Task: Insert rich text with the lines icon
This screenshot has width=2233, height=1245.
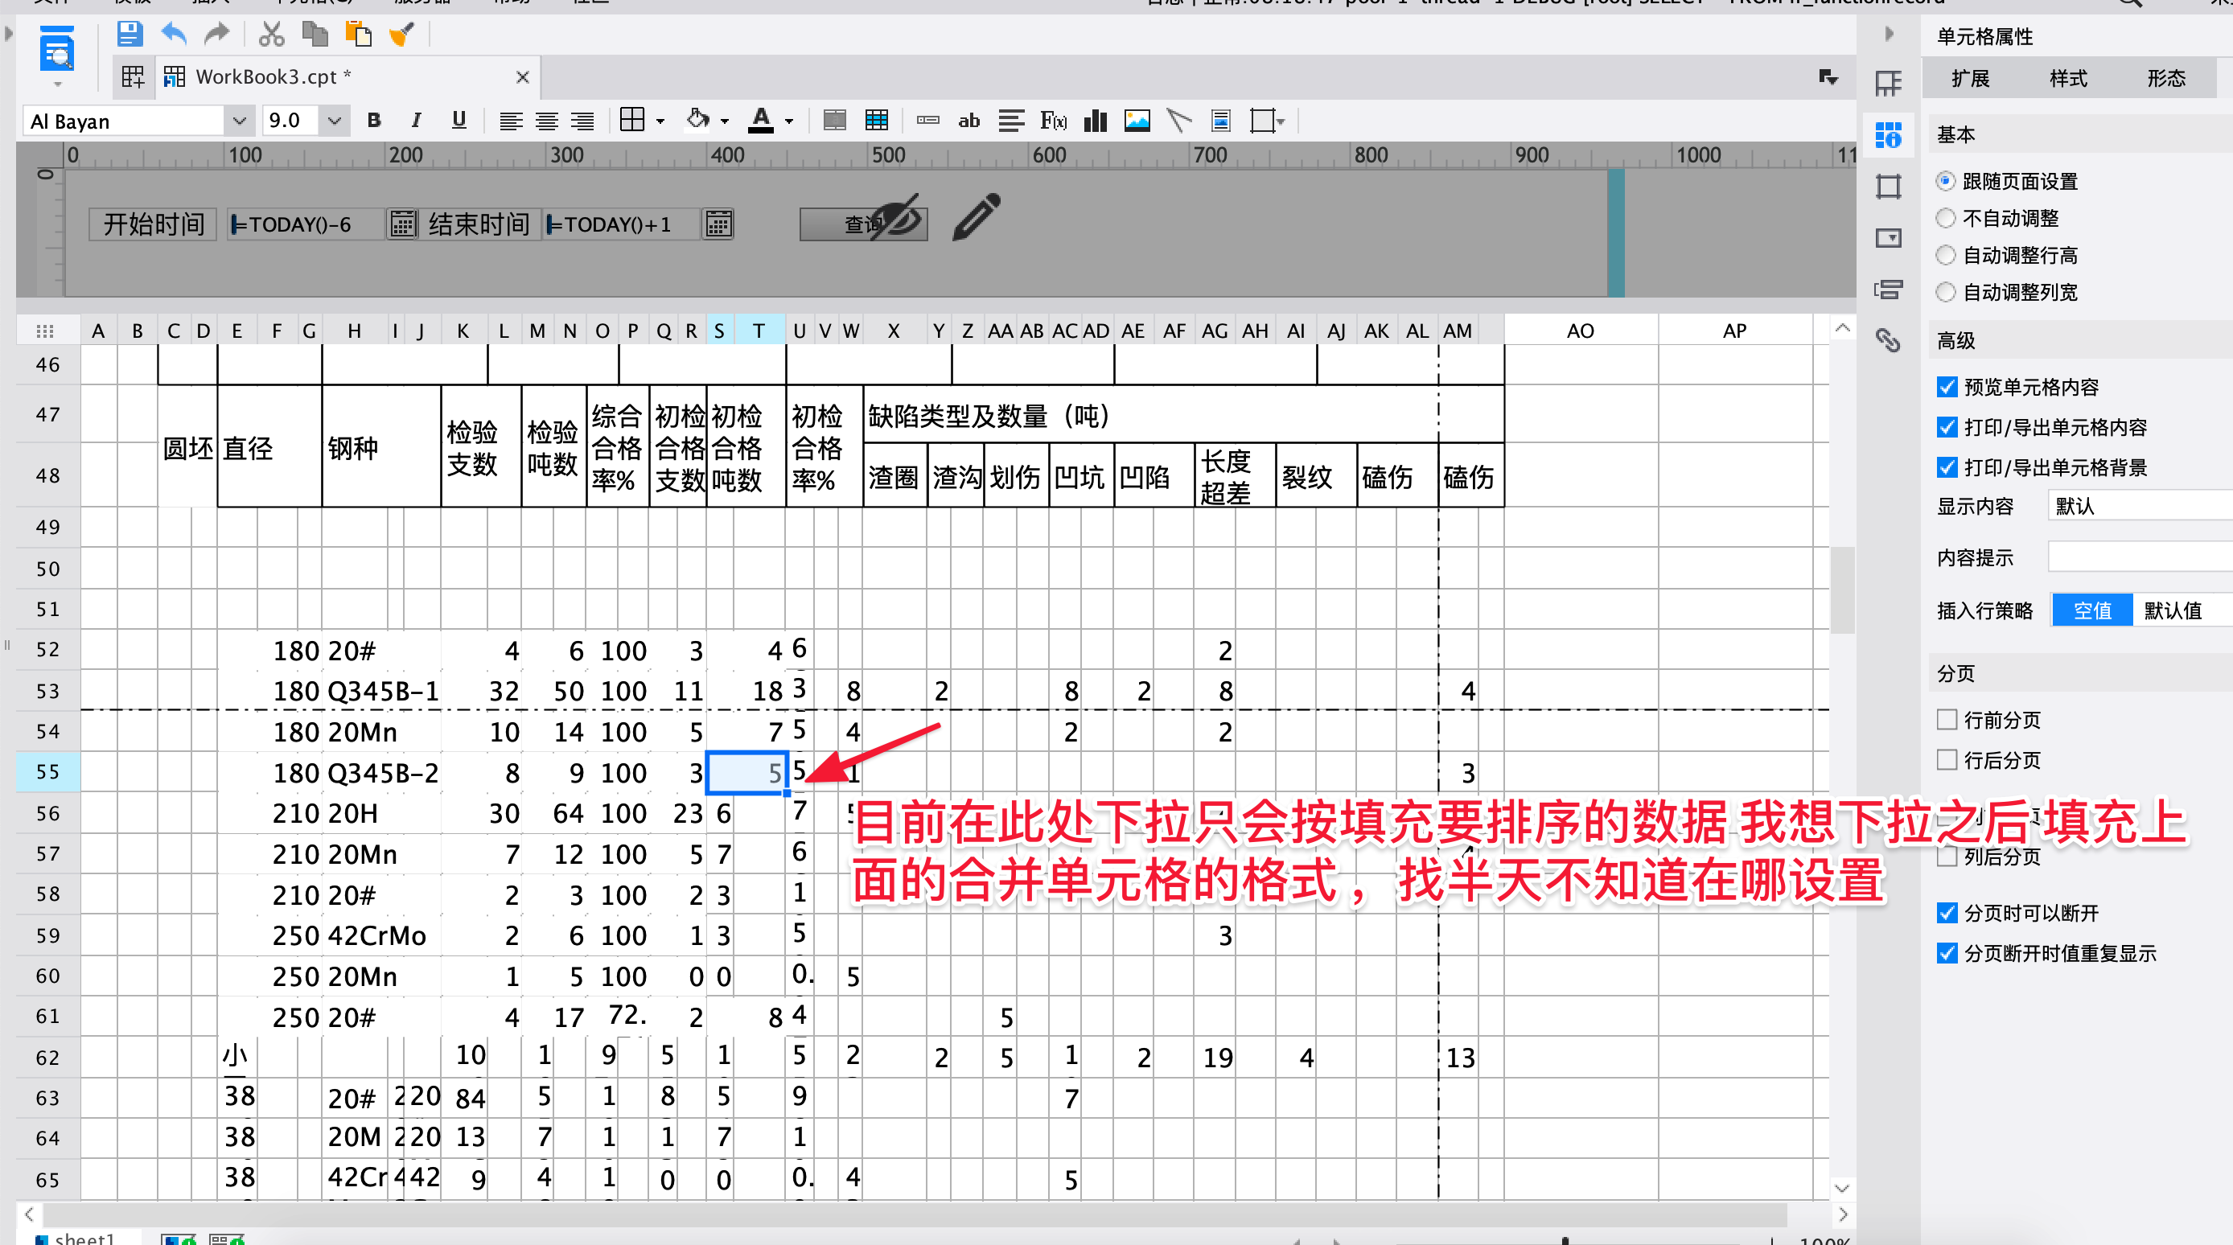Action: pyautogui.click(x=1011, y=121)
